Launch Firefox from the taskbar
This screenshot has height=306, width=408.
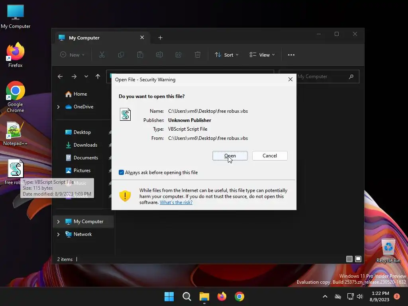pos(222,296)
